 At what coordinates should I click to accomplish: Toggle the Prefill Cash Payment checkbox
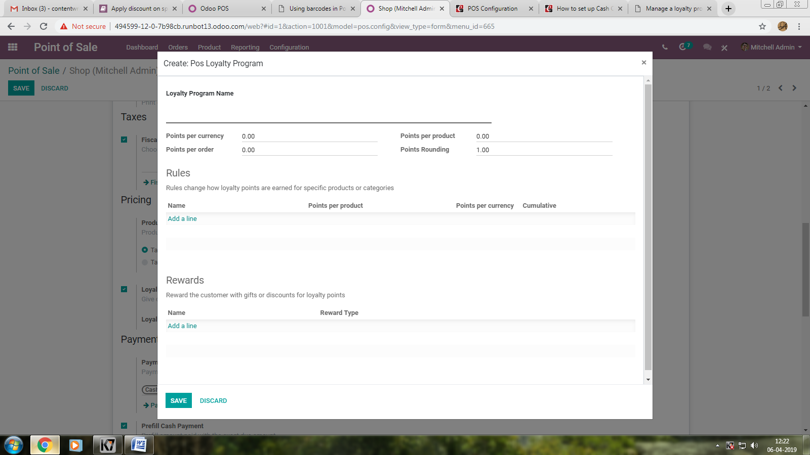coord(124,426)
